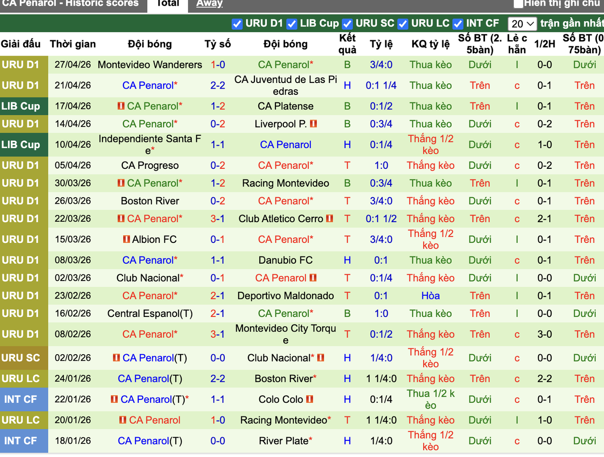
Task: Click INT CF league label on 22/01/26
Action: pos(20,399)
